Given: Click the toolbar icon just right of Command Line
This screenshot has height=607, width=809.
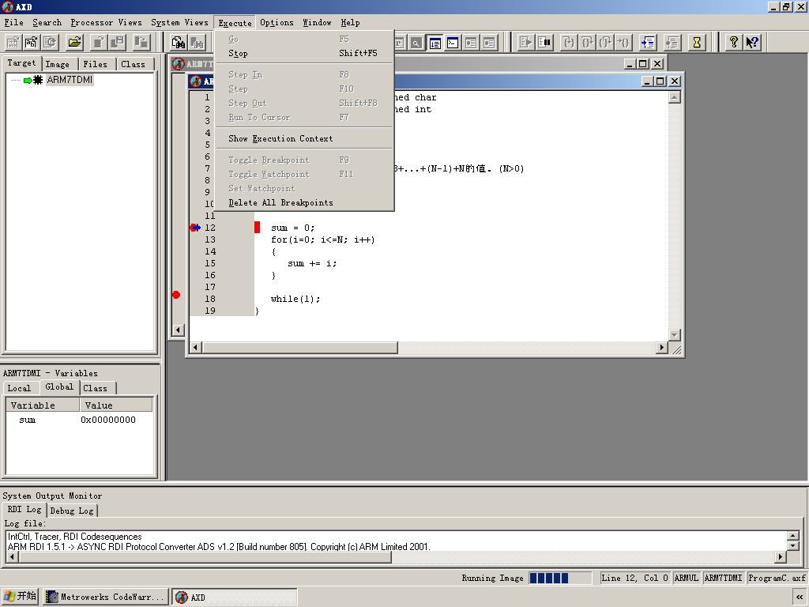Looking at the screenshot, I should 471,43.
